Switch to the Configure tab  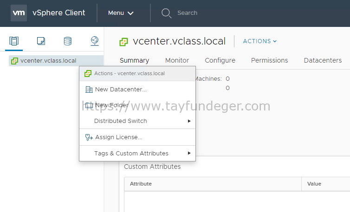(220, 60)
